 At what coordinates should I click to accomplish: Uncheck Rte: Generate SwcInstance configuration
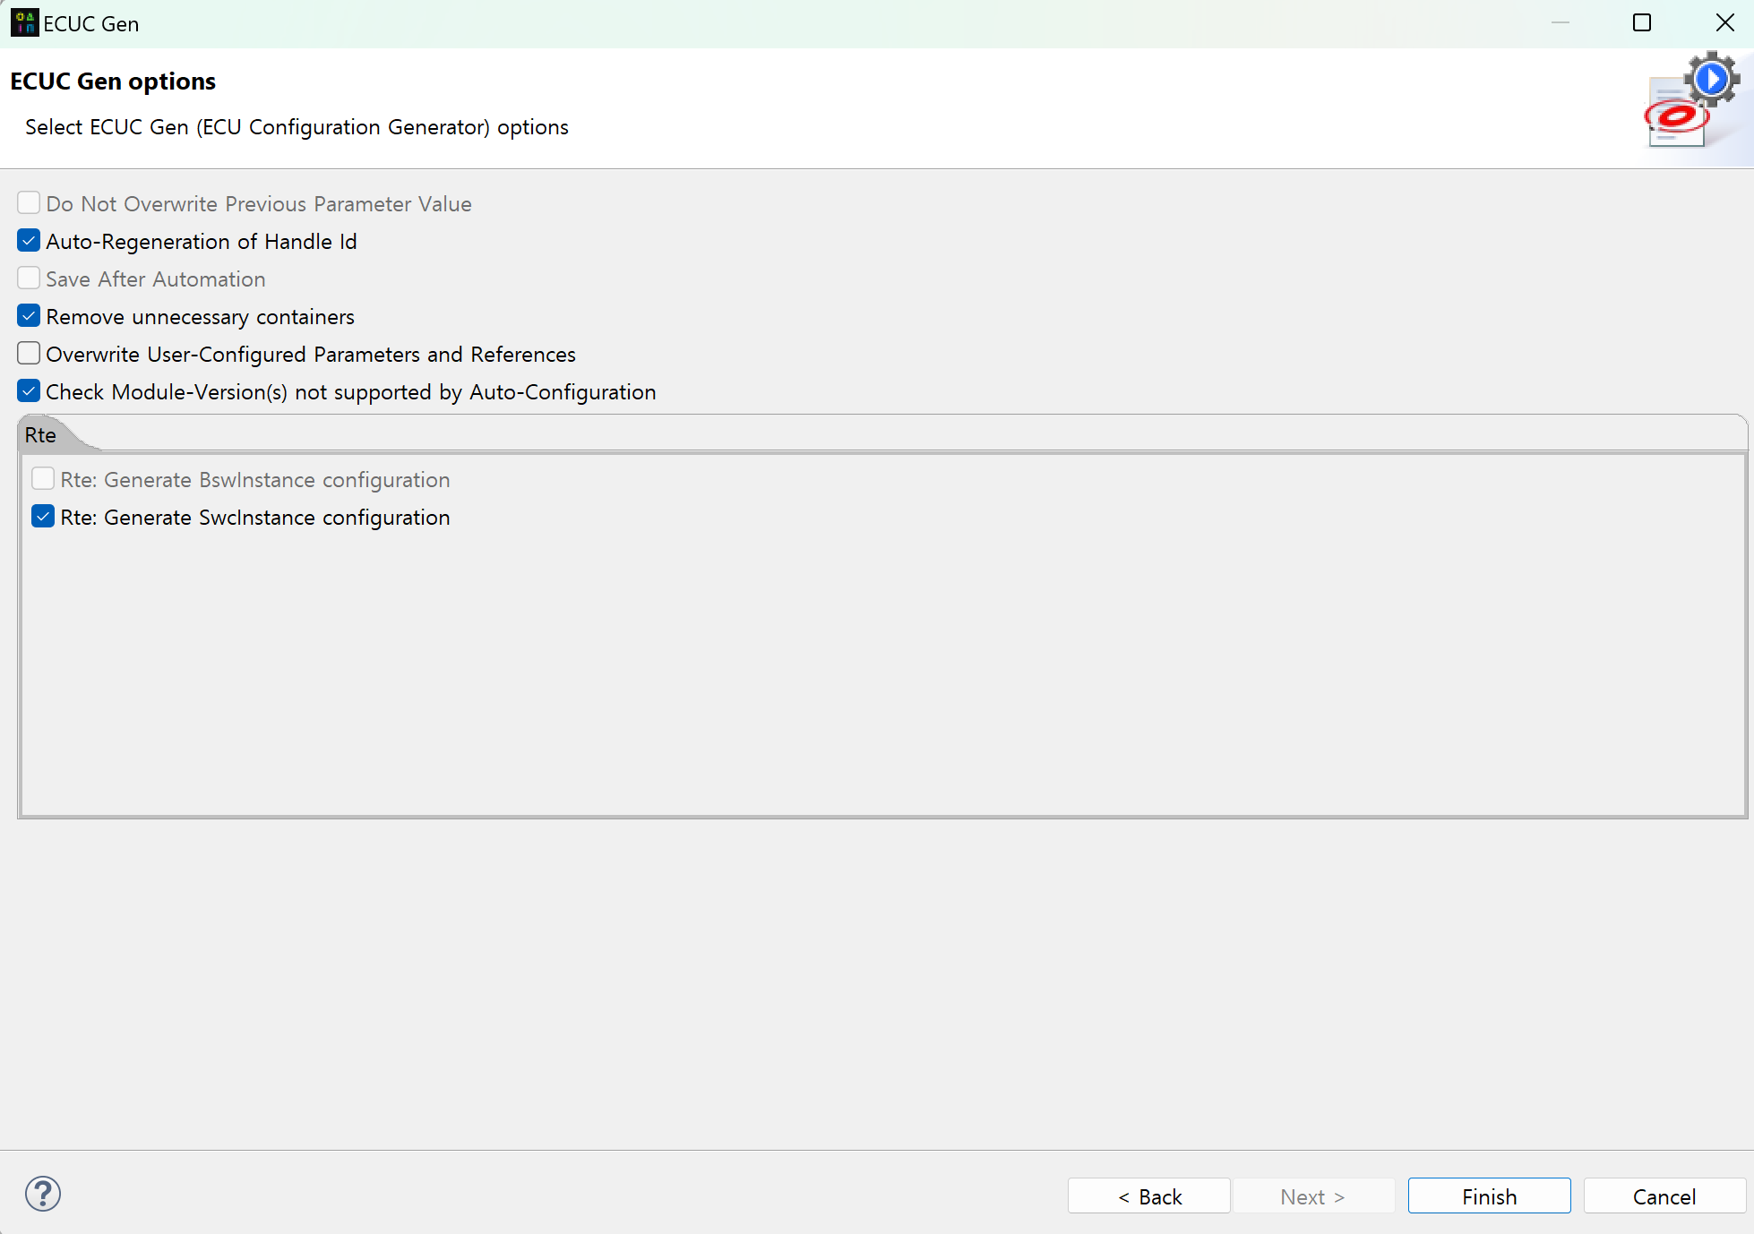pos(43,517)
